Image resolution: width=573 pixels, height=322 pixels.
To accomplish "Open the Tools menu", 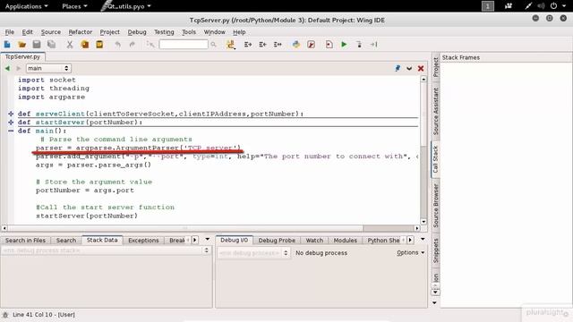I will (x=189, y=32).
